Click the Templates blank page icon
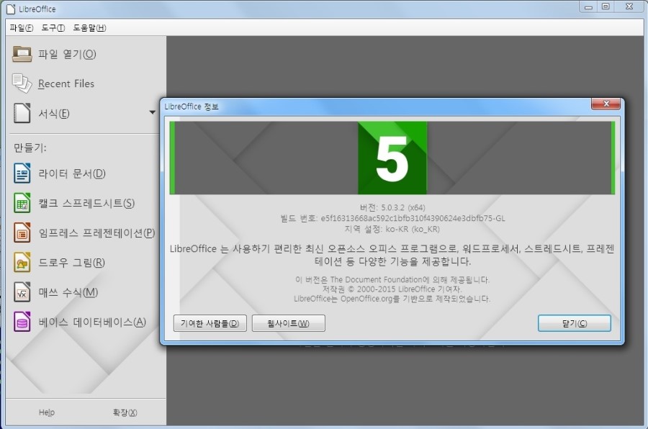This screenshot has width=648, height=429. coord(22,113)
